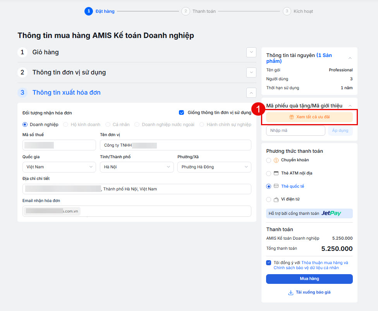
Task: Click the download icon beside Tải xuống báo giá
Action: pyautogui.click(x=291, y=293)
